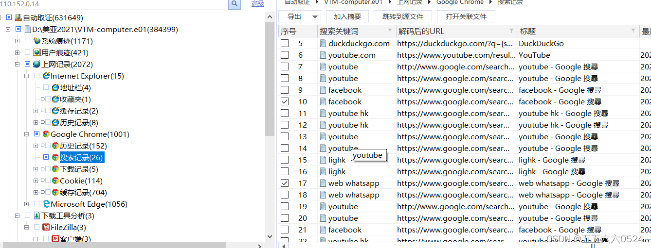Click the search input field
Image resolution: width=651 pixels, height=248 pixels.
click(x=113, y=4)
